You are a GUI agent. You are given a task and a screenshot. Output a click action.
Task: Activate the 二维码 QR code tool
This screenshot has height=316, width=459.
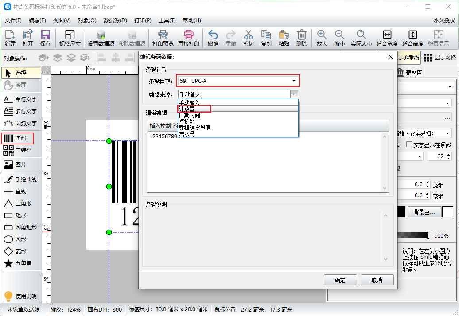[x=21, y=150]
